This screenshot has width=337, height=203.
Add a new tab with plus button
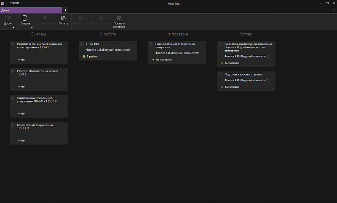pos(65,10)
